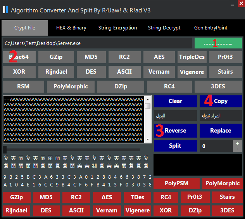Click the Split button
This screenshot has height=219, width=245.
(175, 146)
